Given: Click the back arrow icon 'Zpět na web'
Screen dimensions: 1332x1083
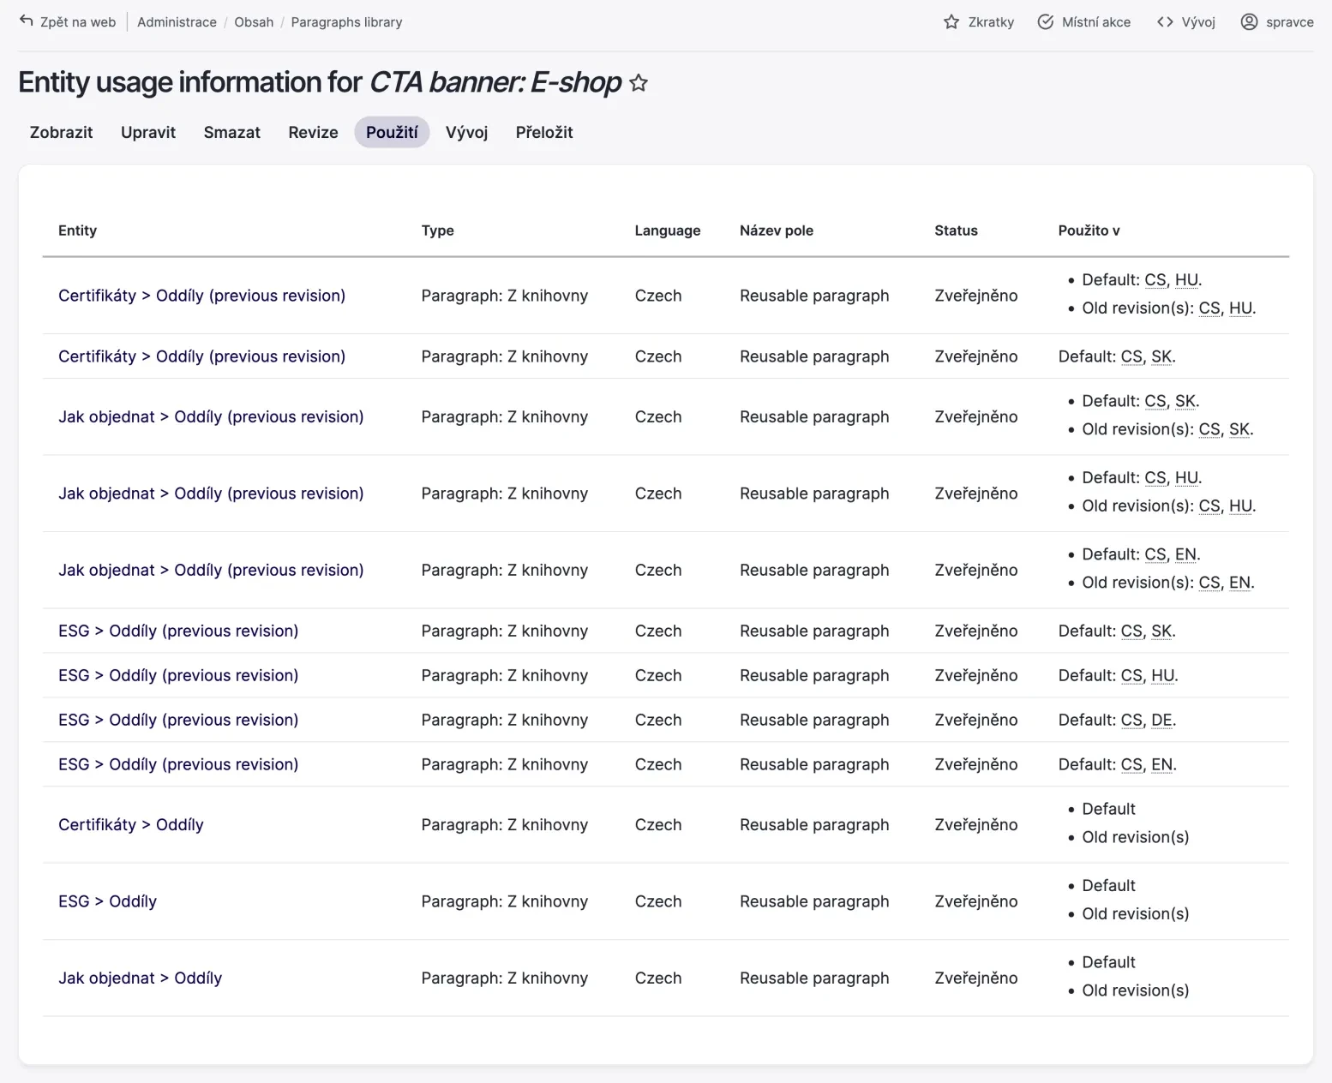Looking at the screenshot, I should [27, 21].
